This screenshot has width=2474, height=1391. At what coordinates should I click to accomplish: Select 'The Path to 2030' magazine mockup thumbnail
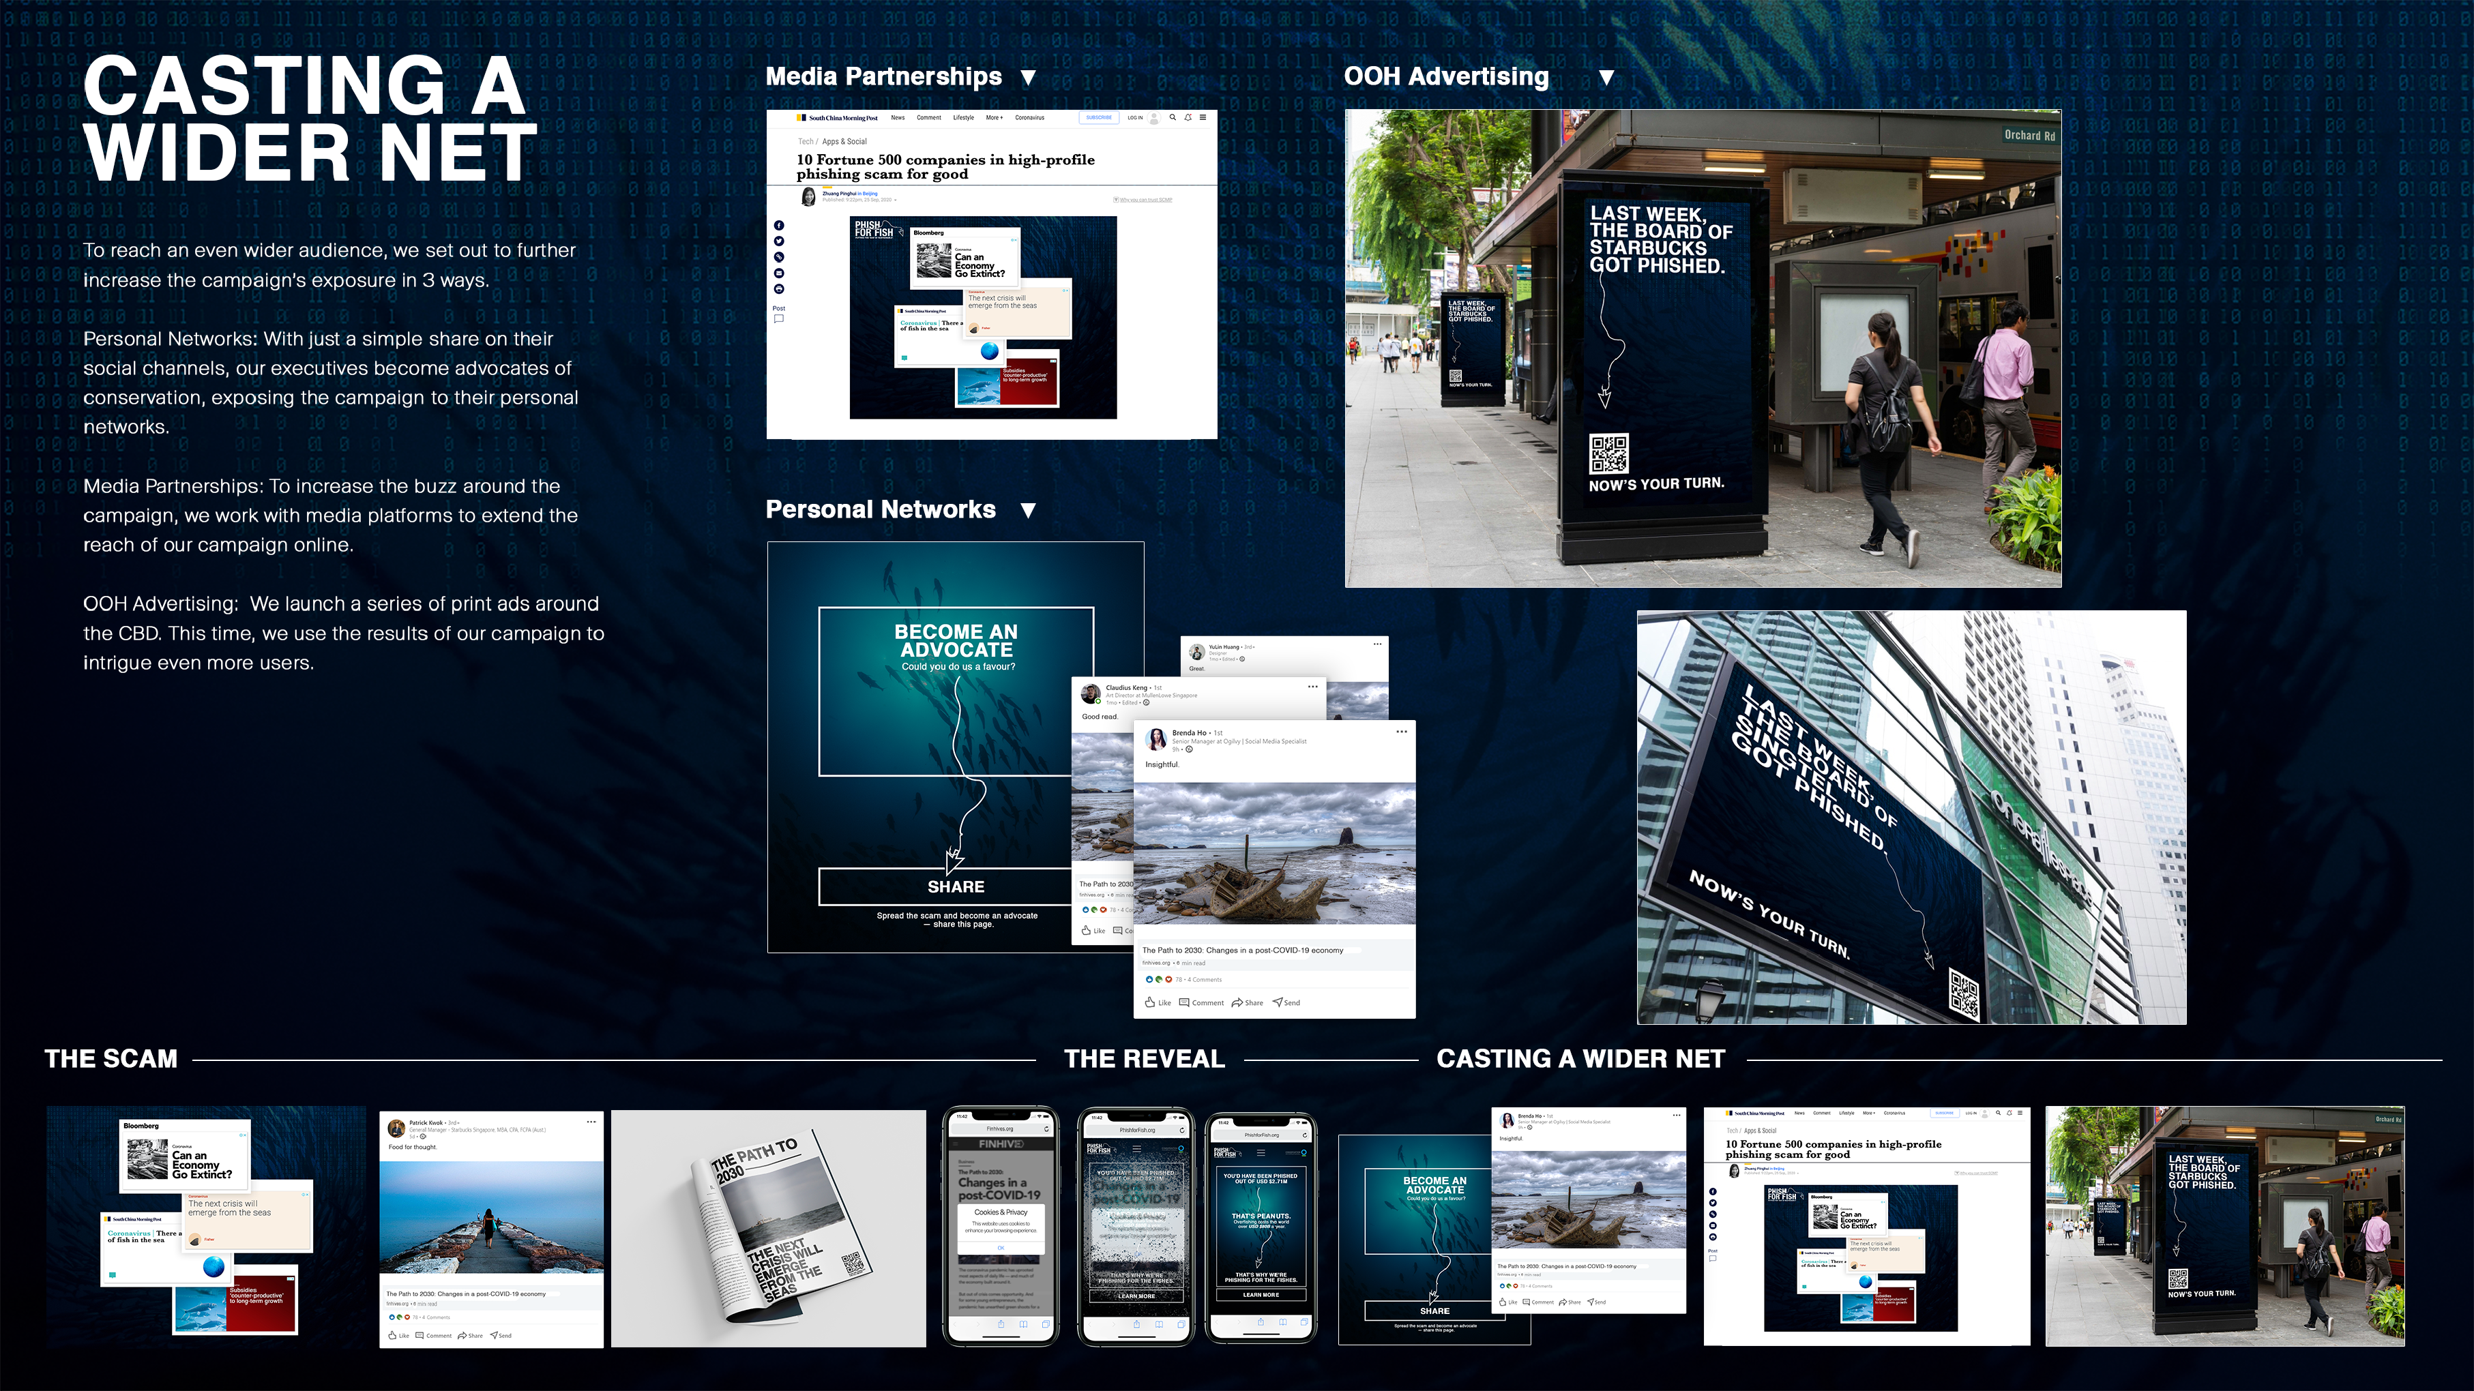(768, 1229)
